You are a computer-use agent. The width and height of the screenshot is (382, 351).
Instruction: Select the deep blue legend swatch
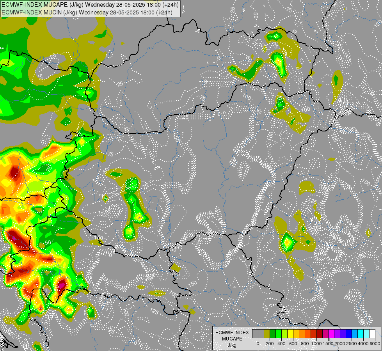pos(349,333)
